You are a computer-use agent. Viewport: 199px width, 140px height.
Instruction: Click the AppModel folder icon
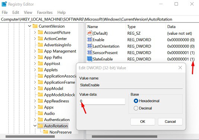(x=40, y=88)
